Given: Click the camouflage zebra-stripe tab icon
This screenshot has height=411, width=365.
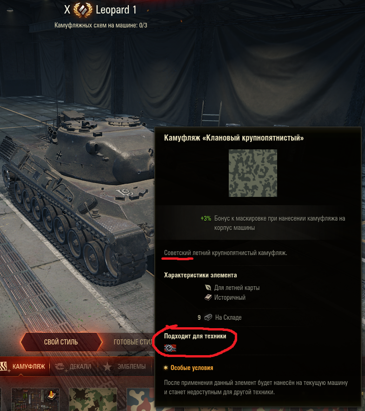Looking at the screenshot, I should pyautogui.click(x=4, y=366).
